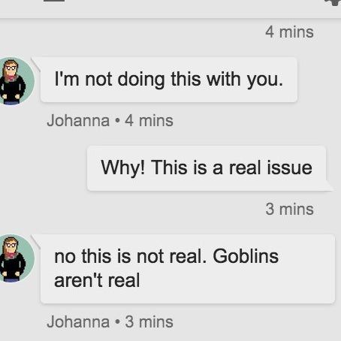Click the pointed tail of the outgoing bubble
The width and height of the screenshot is (341, 341).
pyautogui.click(x=330, y=186)
